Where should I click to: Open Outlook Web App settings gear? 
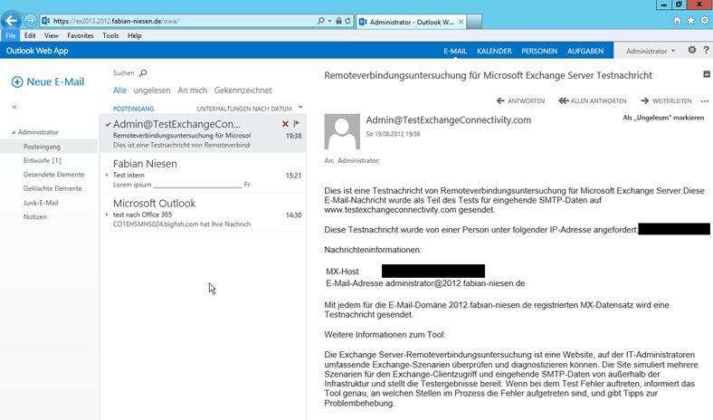691,50
